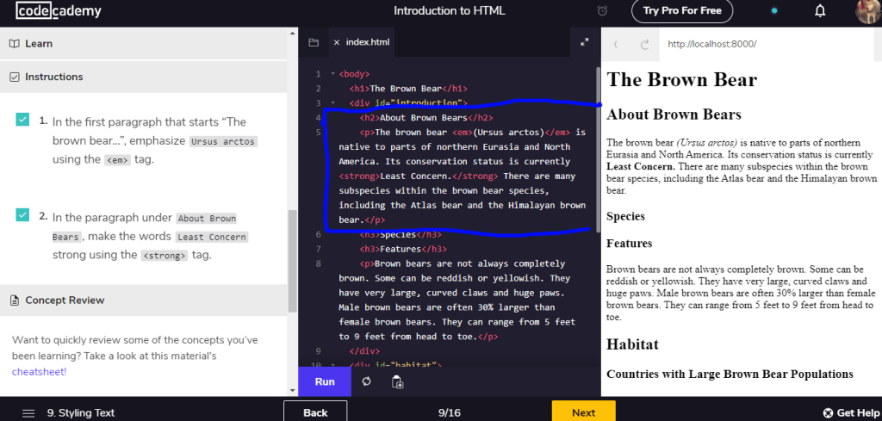Go back in the preview browser
Viewport: 882px width, 421px height.
tap(616, 44)
